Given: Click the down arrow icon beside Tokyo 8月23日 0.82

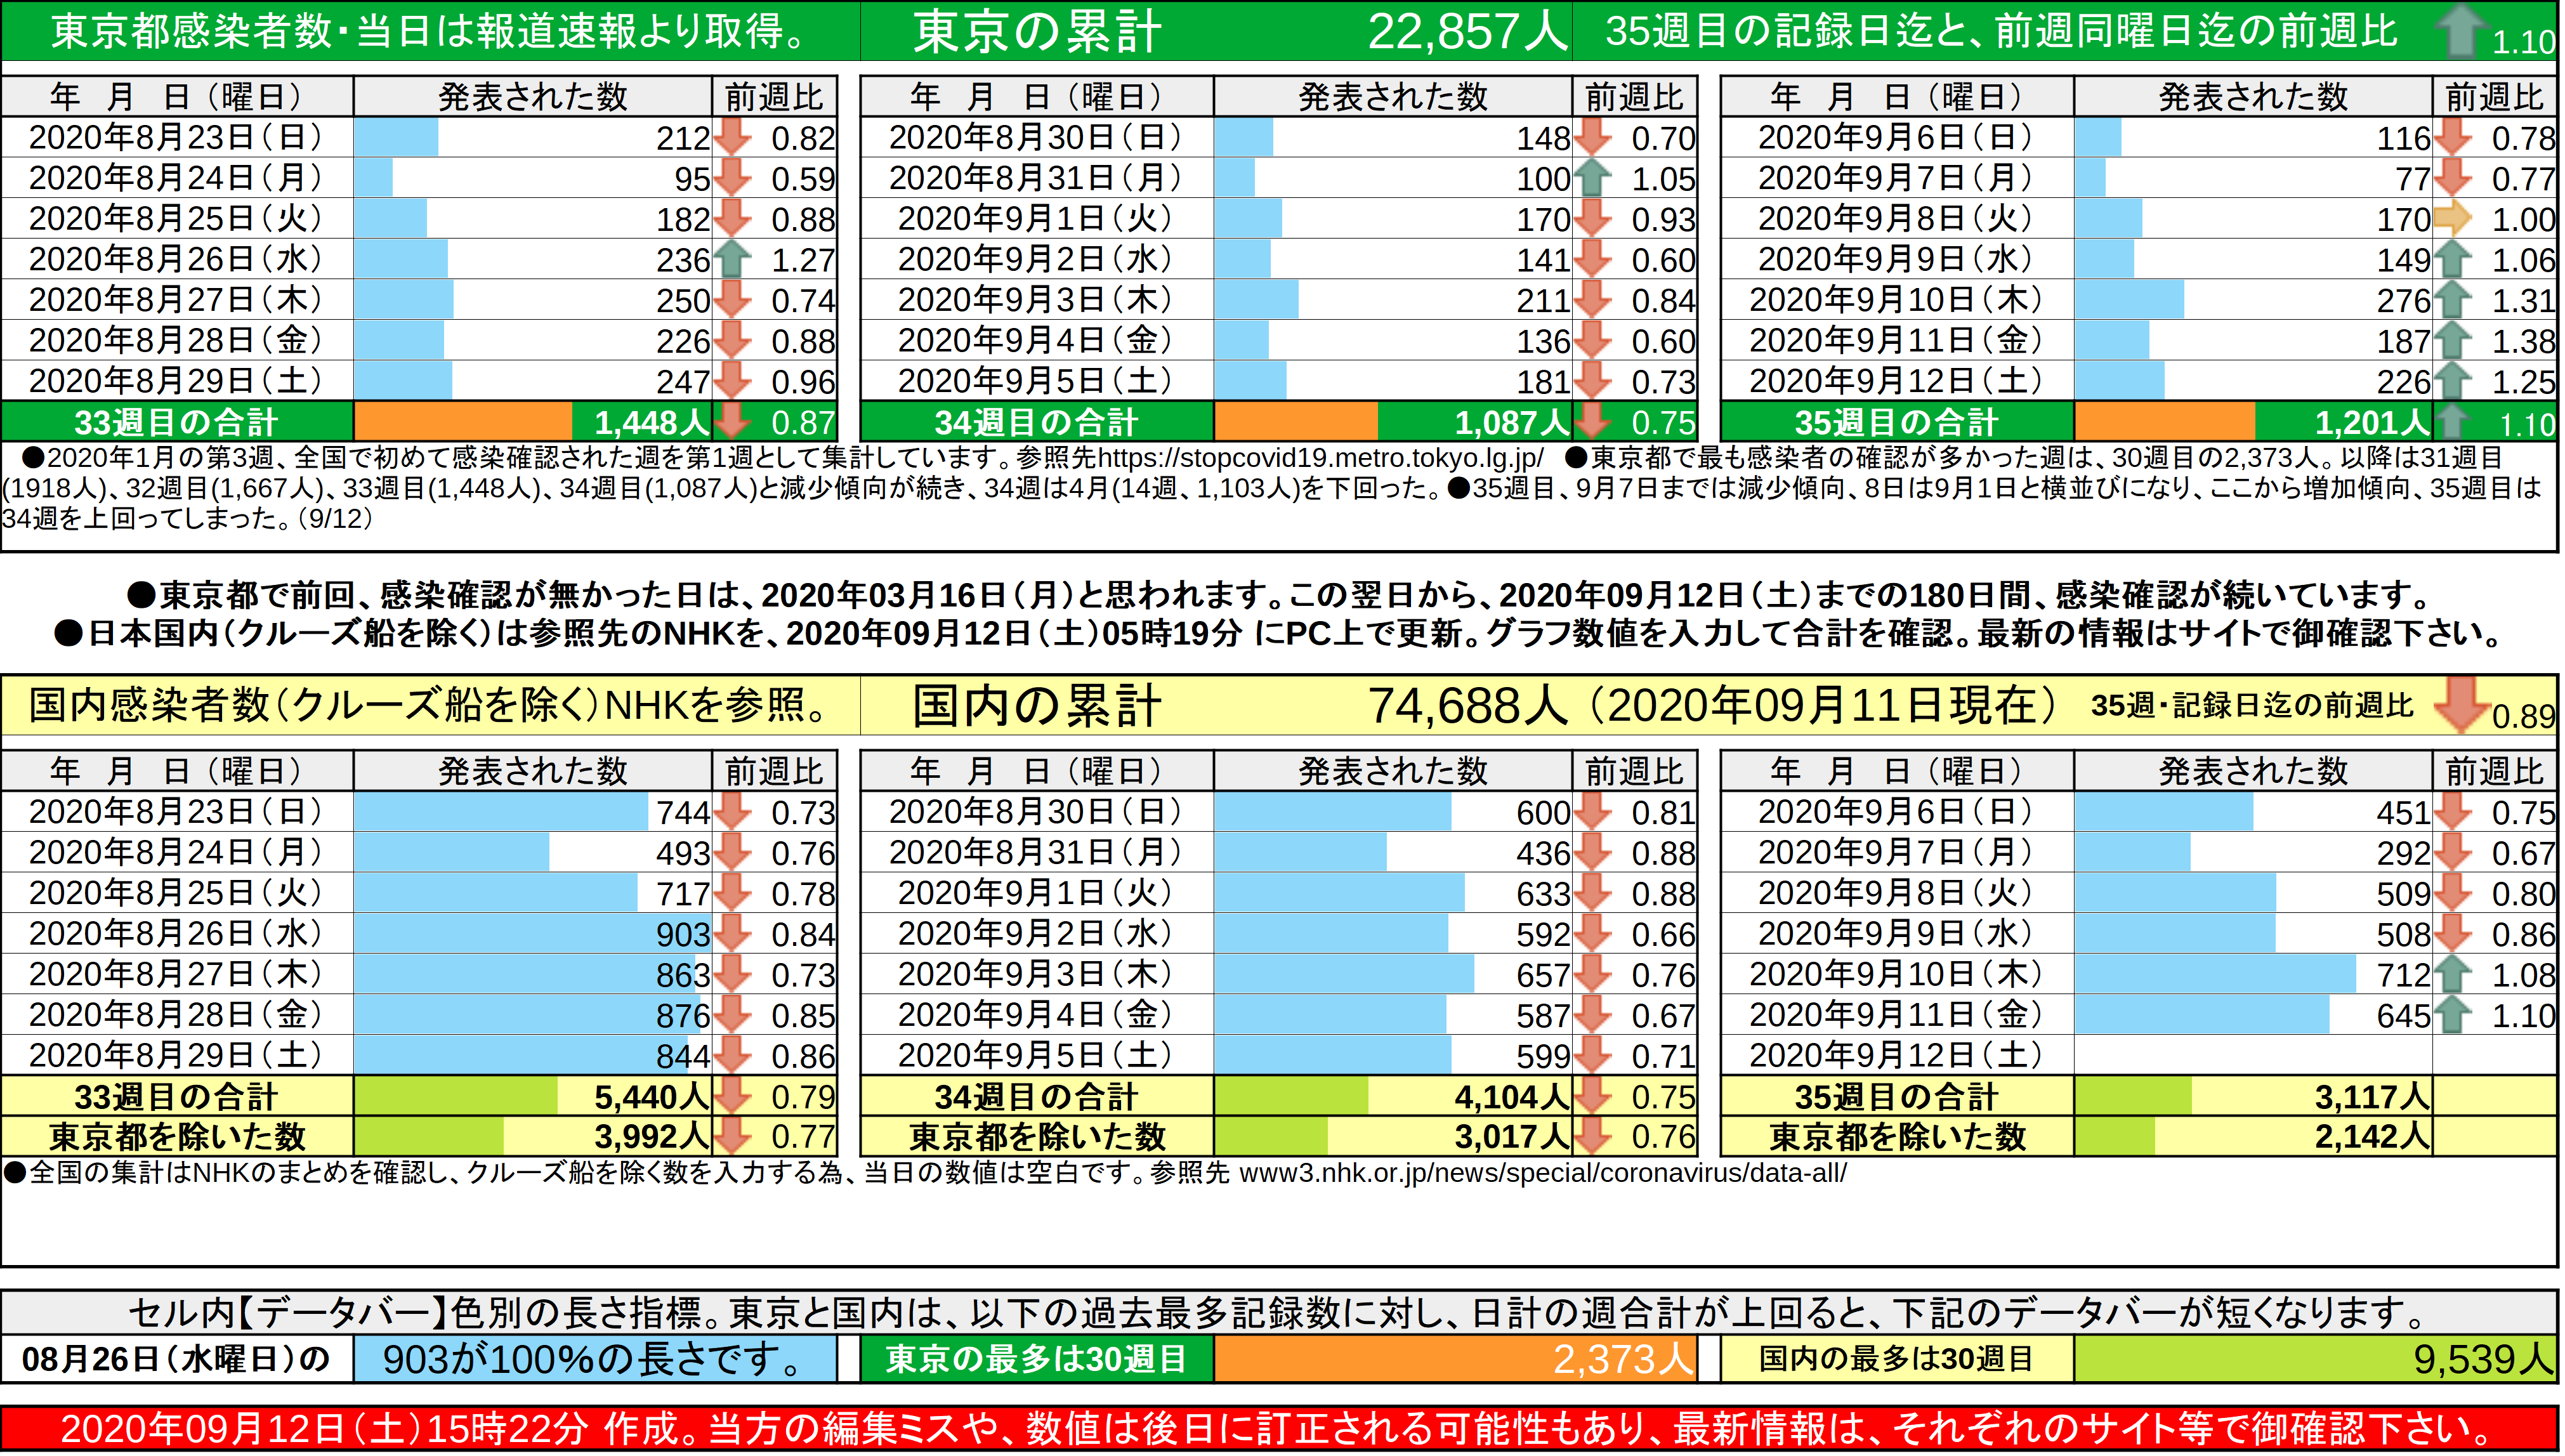Looking at the screenshot, I should (x=732, y=138).
